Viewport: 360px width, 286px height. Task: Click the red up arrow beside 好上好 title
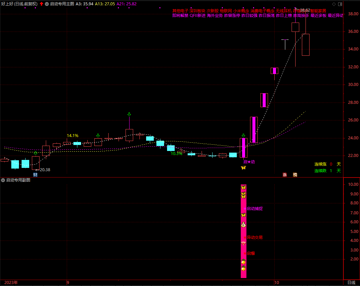click(42, 4)
